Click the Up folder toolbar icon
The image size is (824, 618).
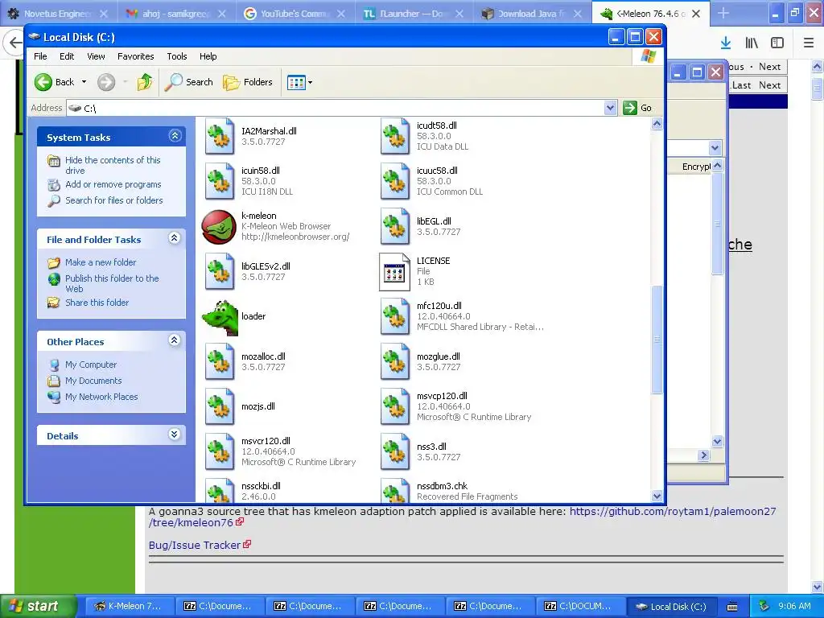click(145, 82)
